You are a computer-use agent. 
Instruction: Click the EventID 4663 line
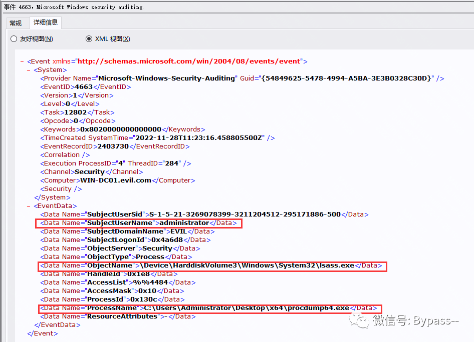click(x=86, y=87)
